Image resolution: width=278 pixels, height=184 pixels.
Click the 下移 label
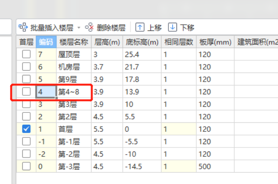click(187, 28)
